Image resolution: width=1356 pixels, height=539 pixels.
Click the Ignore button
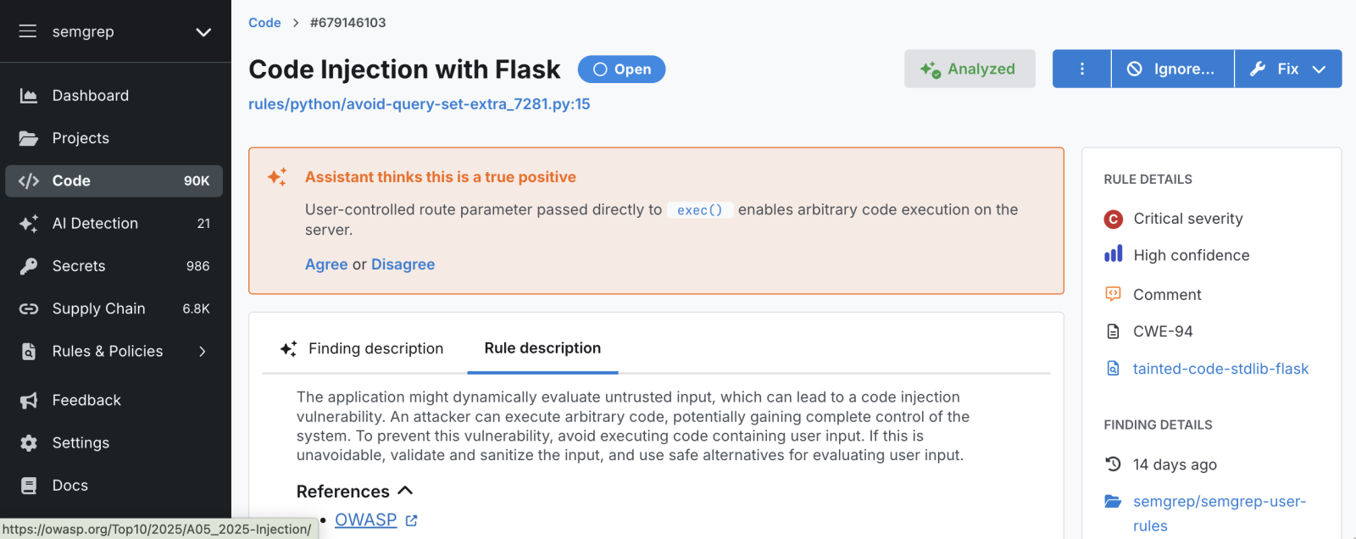(1171, 69)
